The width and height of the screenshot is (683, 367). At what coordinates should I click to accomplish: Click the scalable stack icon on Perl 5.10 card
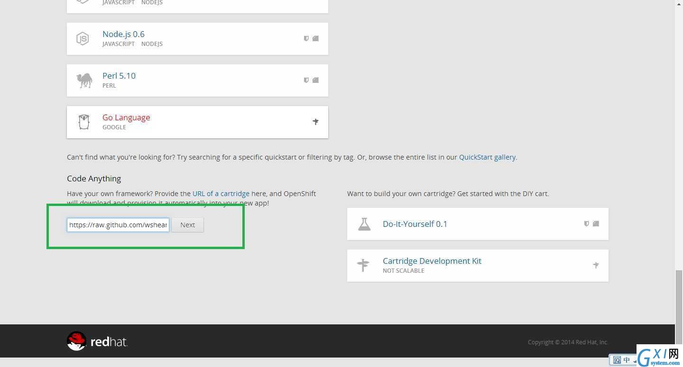(x=315, y=80)
